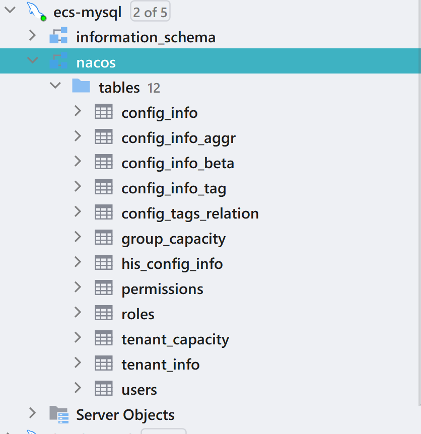The image size is (421, 434).
Task: Click the tables folder icon
Action: [x=81, y=87]
